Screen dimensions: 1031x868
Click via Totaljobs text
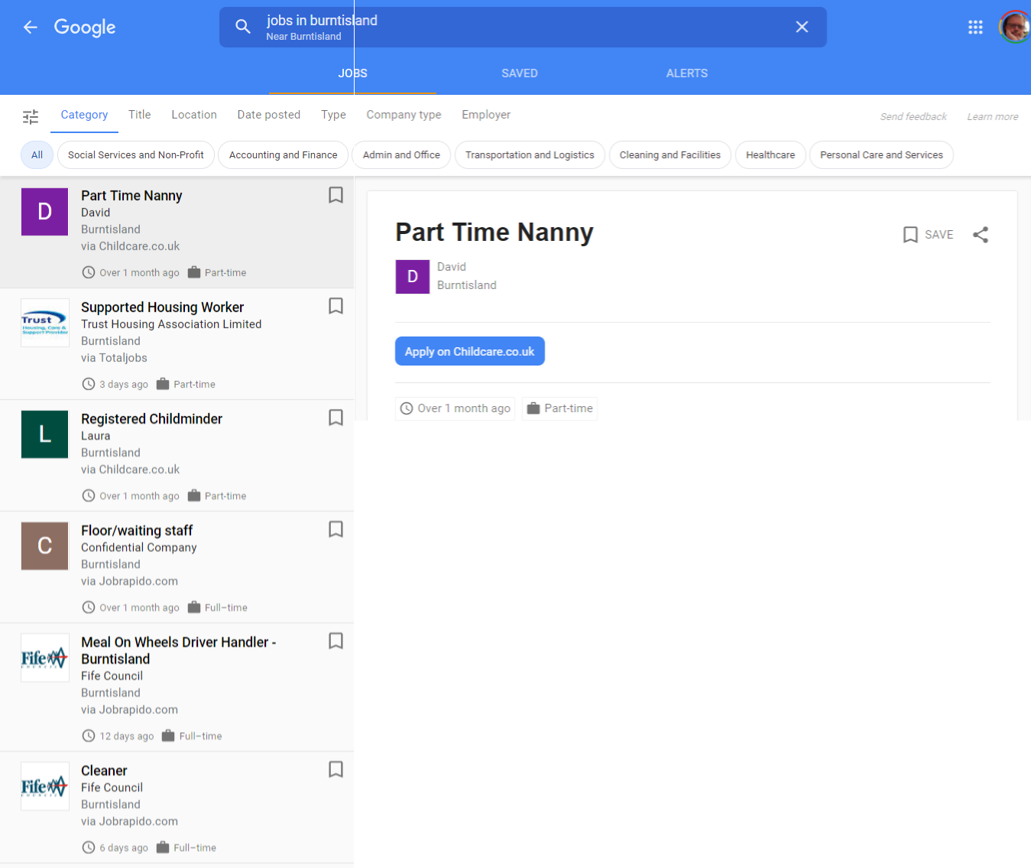[114, 358]
